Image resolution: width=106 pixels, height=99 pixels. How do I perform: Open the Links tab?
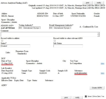tap(8, 52)
